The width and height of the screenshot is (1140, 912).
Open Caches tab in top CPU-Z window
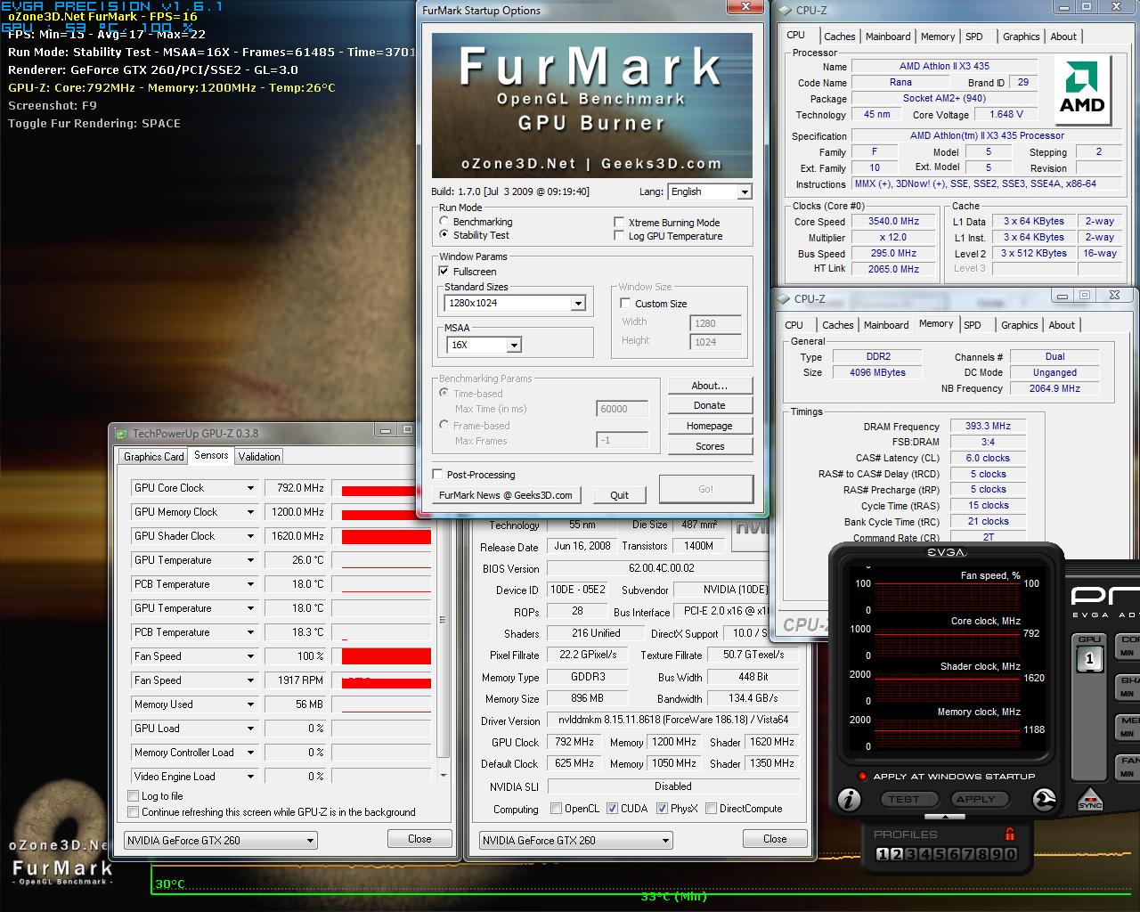coord(840,37)
